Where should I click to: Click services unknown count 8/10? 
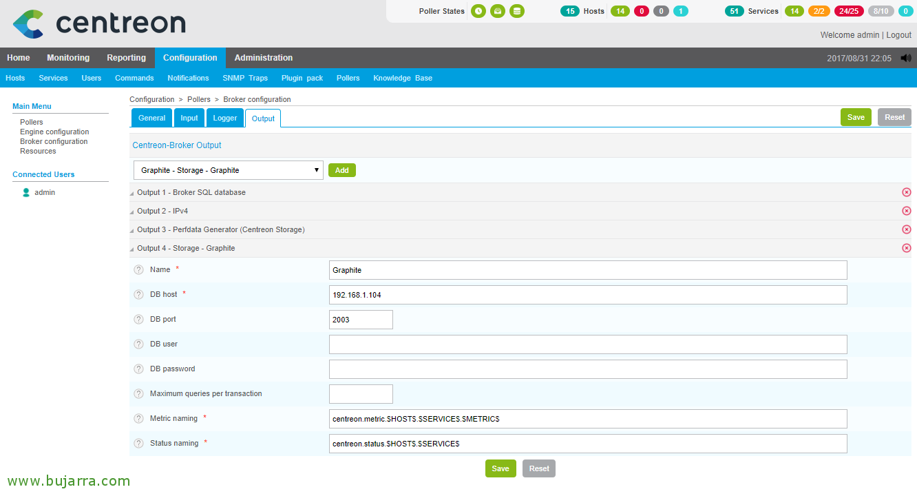(x=881, y=11)
